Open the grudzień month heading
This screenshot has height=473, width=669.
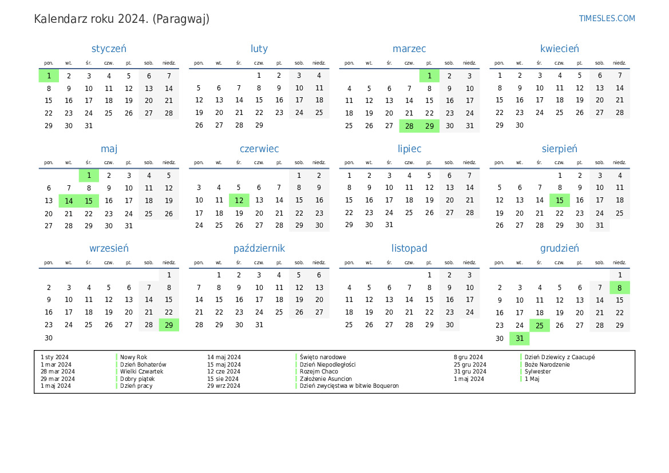(559, 248)
